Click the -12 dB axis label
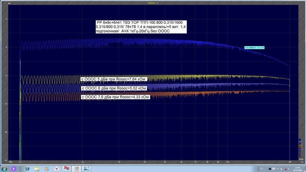The height and width of the screenshot is (172, 306). tap(6, 76)
